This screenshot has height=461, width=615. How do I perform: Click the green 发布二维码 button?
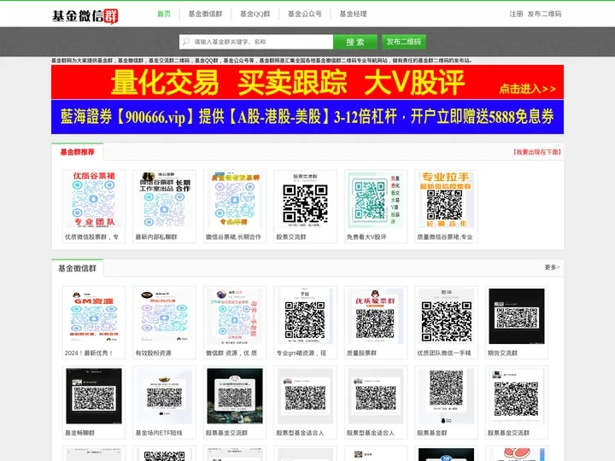coord(403,42)
